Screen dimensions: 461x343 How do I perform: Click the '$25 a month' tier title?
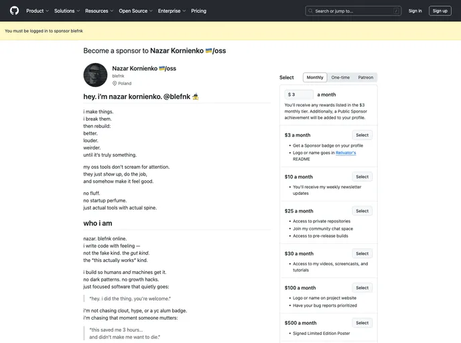(x=299, y=211)
